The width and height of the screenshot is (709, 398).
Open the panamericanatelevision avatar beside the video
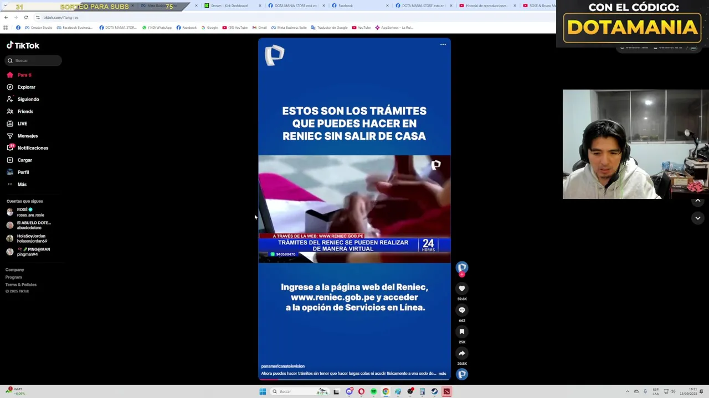pyautogui.click(x=462, y=268)
